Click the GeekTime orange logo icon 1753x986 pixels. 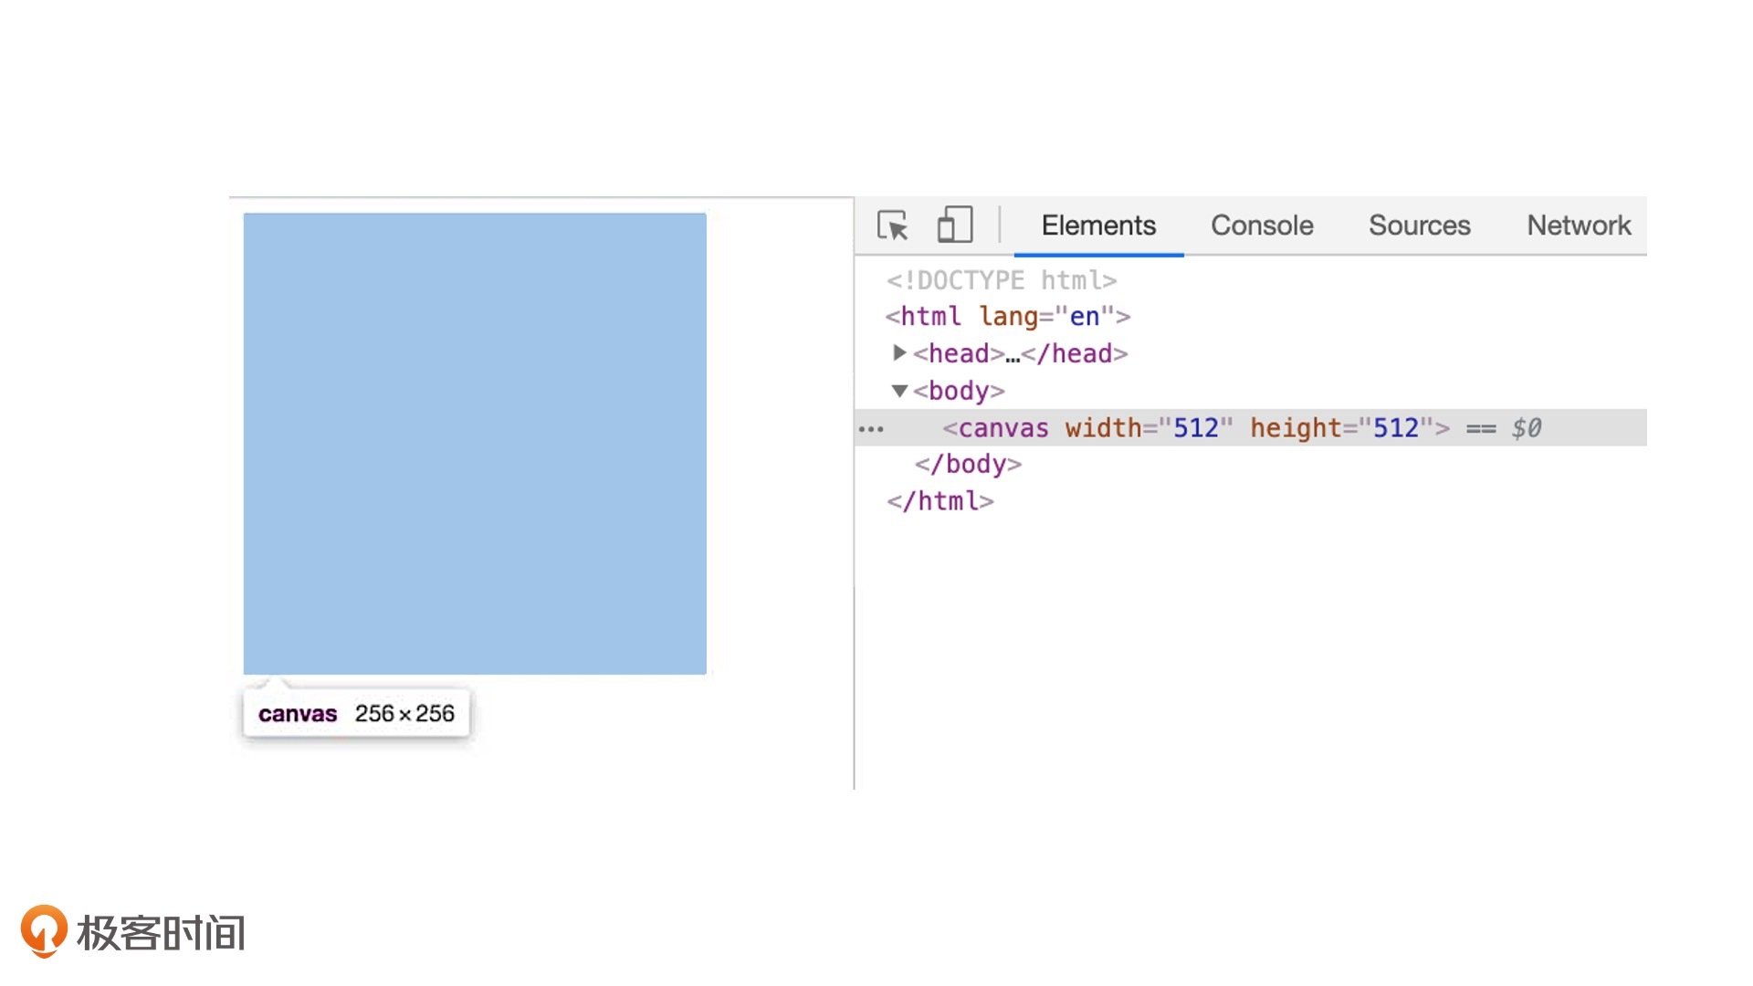tap(44, 931)
